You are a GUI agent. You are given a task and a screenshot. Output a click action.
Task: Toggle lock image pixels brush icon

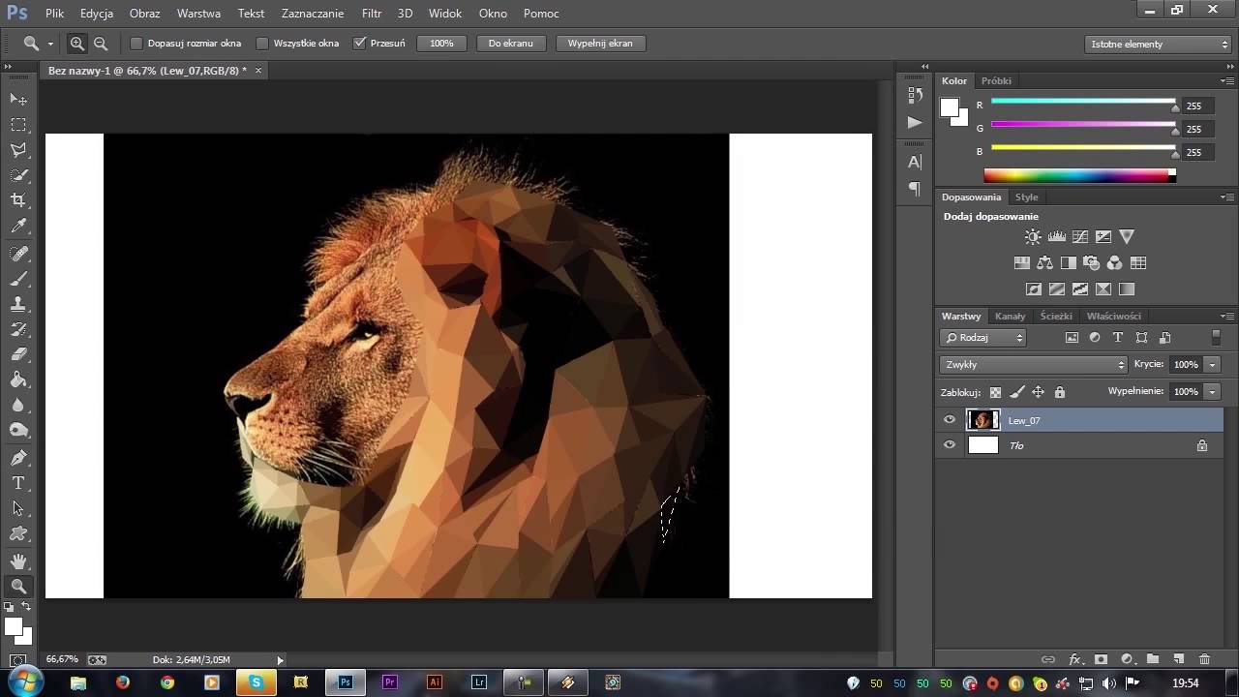coord(1017,392)
